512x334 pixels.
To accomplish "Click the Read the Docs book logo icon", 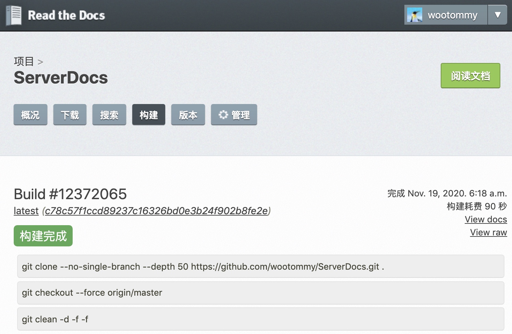I will [x=14, y=15].
